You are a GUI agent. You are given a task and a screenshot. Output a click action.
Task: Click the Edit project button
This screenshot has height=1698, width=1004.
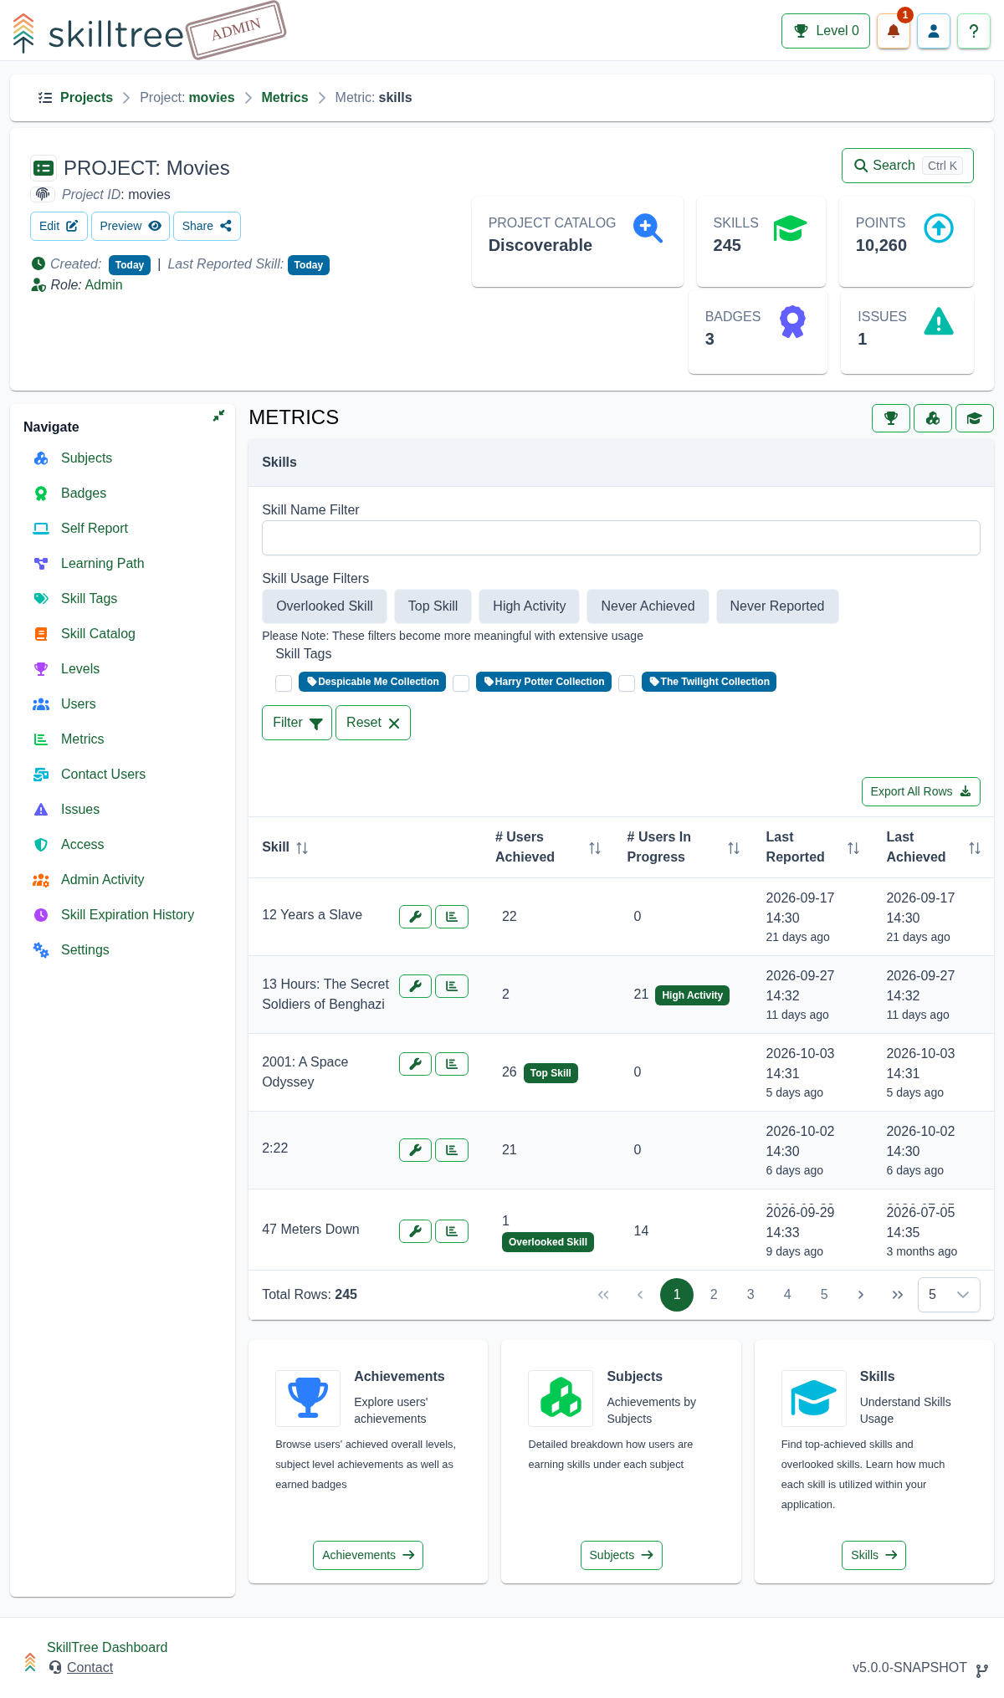point(59,226)
